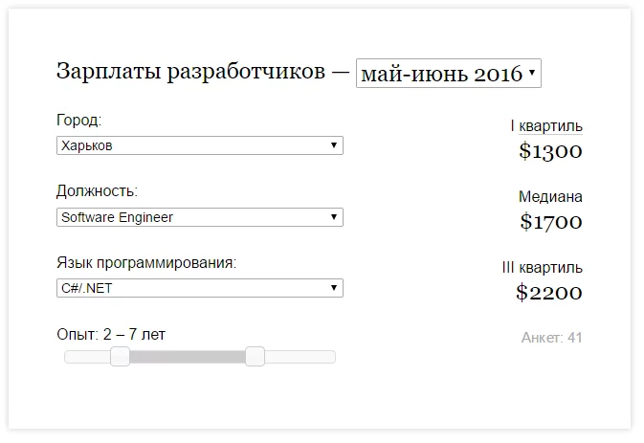Screen dimensions: 644x443
Task: Click the Город: field label
Action: point(79,122)
